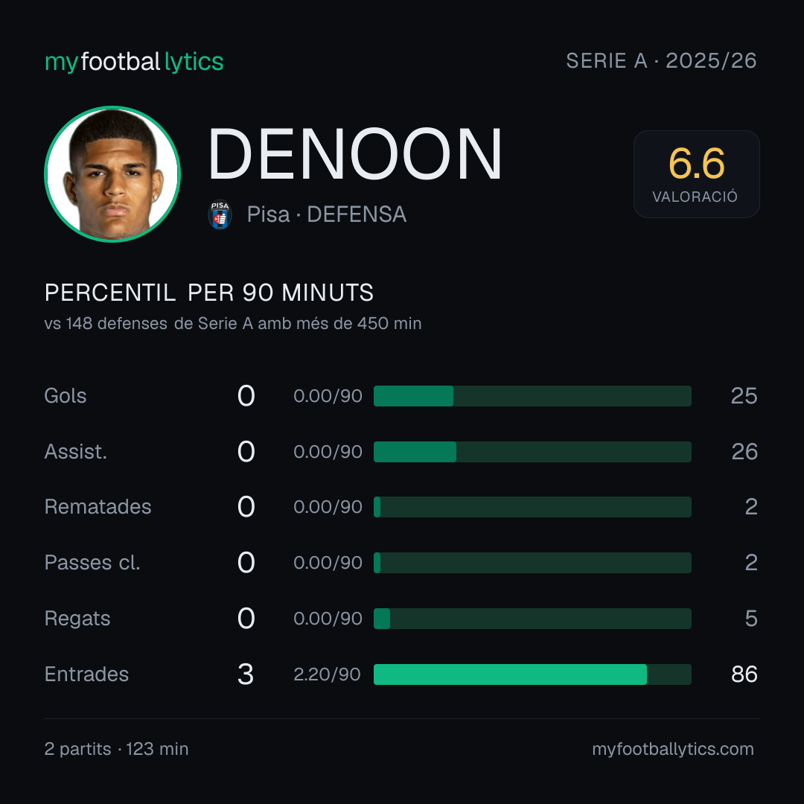This screenshot has width=804, height=804.
Task: Click the Pisa club crest icon
Action: coord(220,214)
